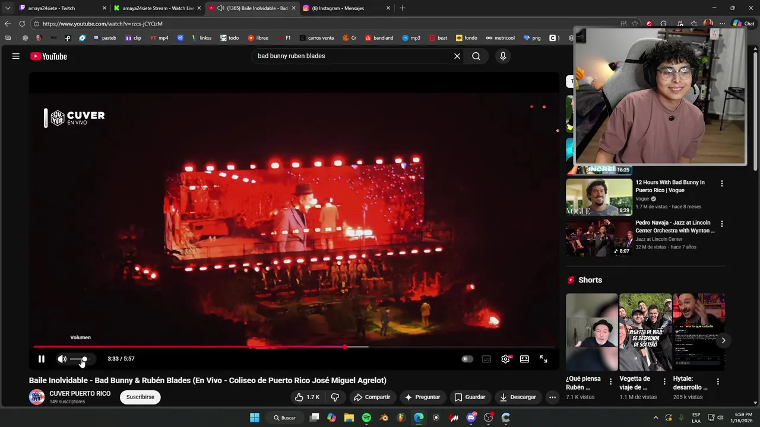Image resolution: width=760 pixels, height=427 pixels.
Task: Dislike the video
Action: coord(335,397)
